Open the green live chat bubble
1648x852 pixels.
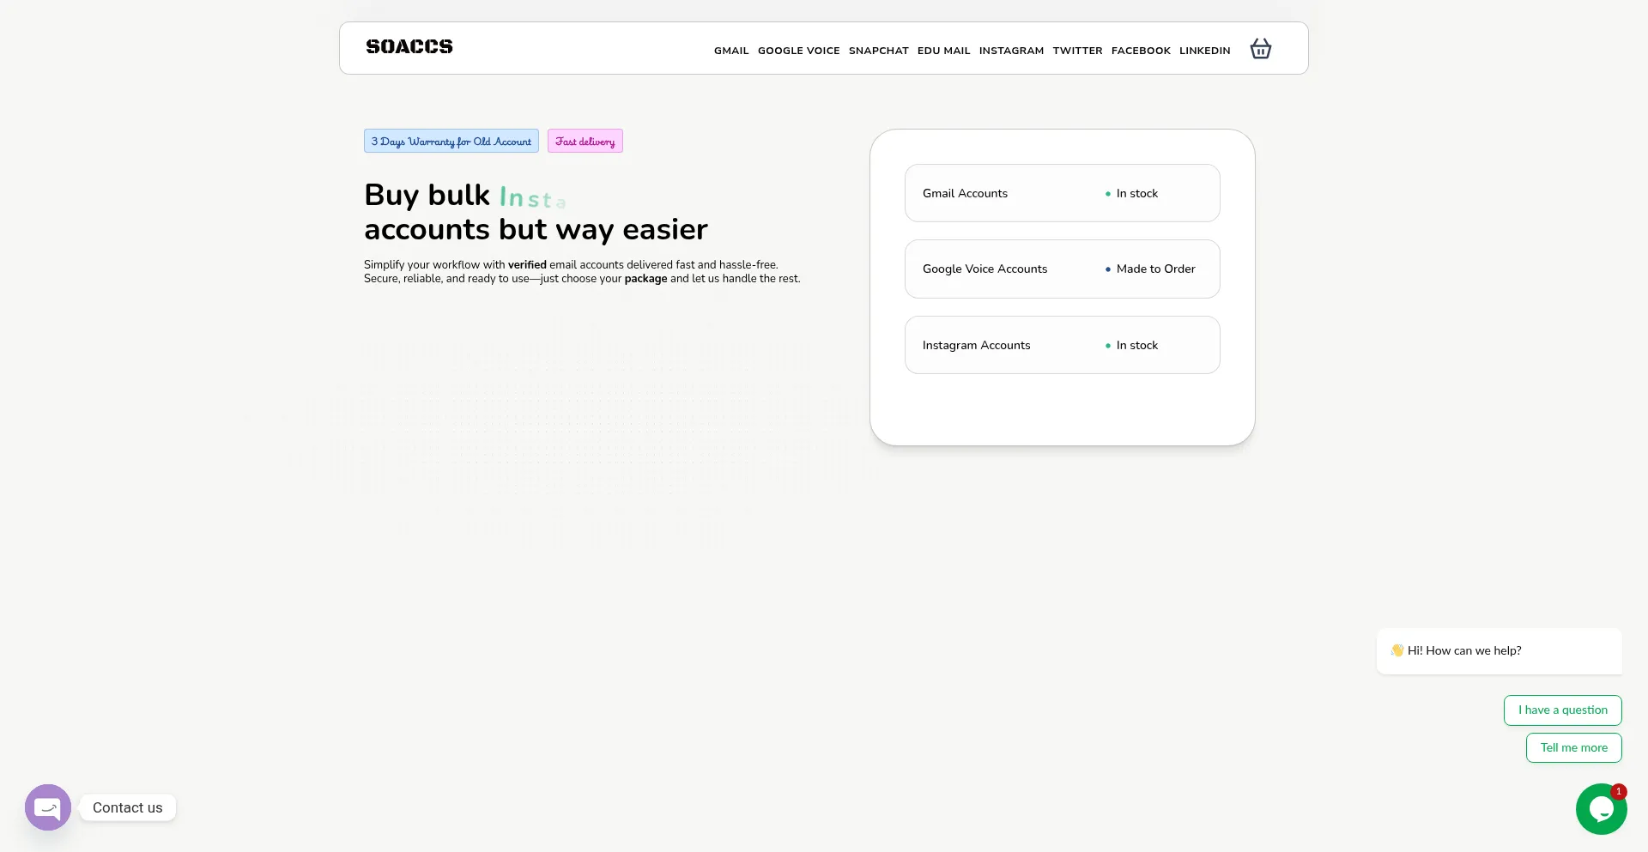click(x=1601, y=808)
